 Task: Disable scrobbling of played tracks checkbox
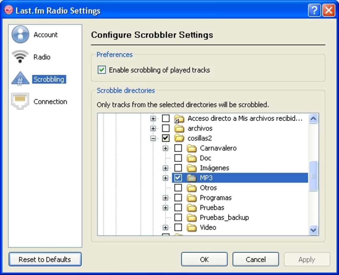(102, 70)
